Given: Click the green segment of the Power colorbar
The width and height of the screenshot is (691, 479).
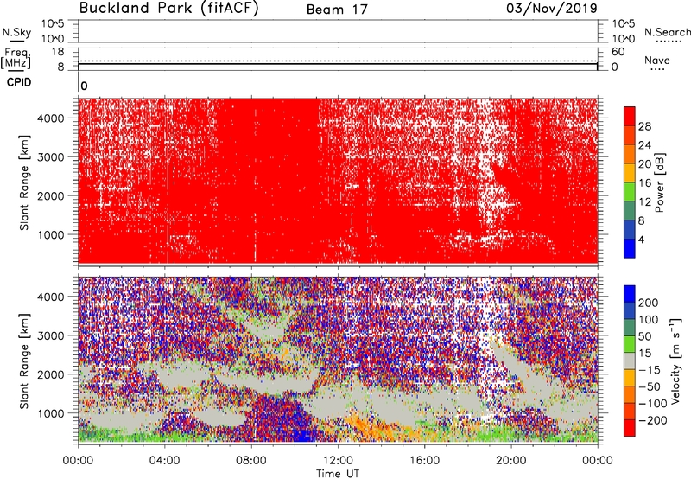Looking at the screenshot, I should (630, 191).
